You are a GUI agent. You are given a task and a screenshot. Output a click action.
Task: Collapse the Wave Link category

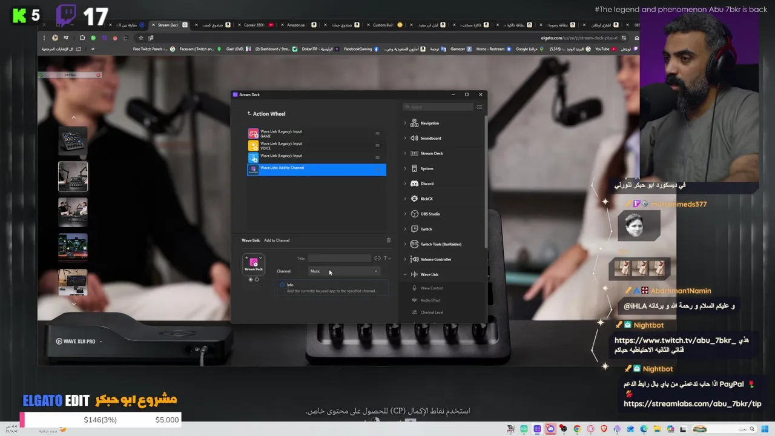[x=405, y=274]
